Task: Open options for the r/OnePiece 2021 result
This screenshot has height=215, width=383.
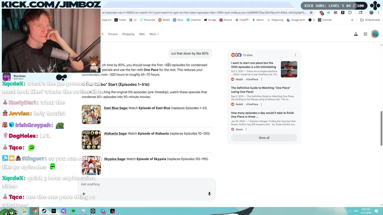Action: pyautogui.click(x=261, y=79)
